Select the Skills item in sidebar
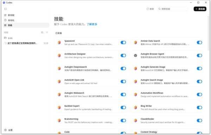The image size is (211, 135). pyautogui.click(x=26, y=25)
